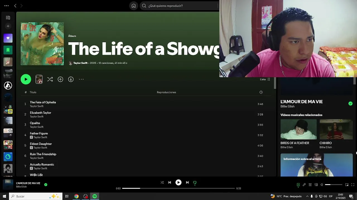Open the miniplayer
This screenshot has width=357, height=200.
(x=347, y=185)
